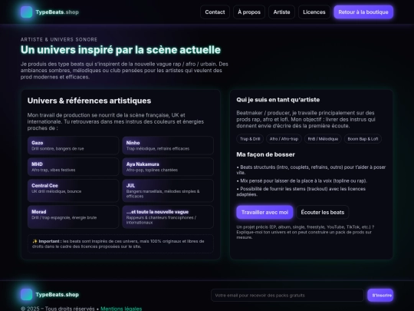Viewport: 414px width, 311px height.
Task: Select the Morad reference card
Action: coord(73,217)
